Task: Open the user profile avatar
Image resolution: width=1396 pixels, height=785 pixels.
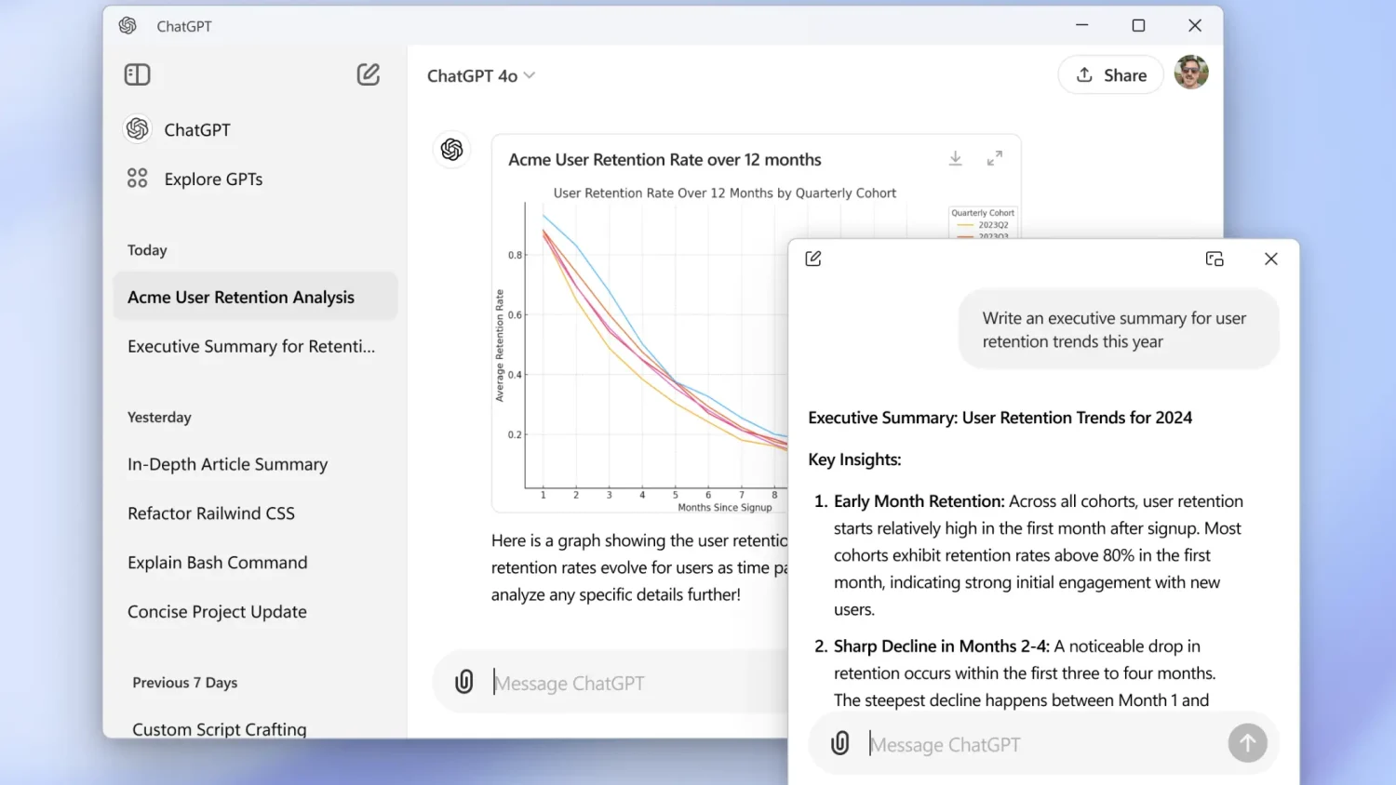Action: pyautogui.click(x=1191, y=73)
